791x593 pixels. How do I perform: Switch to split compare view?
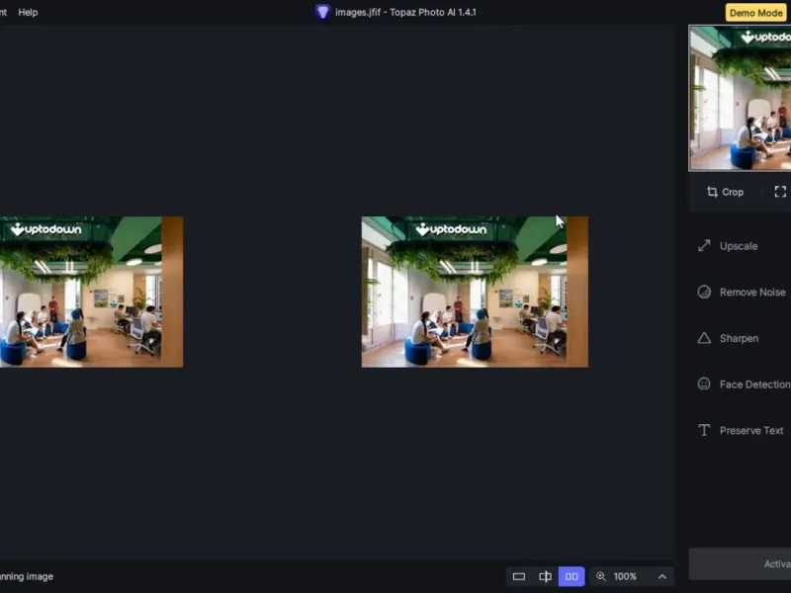tap(545, 576)
